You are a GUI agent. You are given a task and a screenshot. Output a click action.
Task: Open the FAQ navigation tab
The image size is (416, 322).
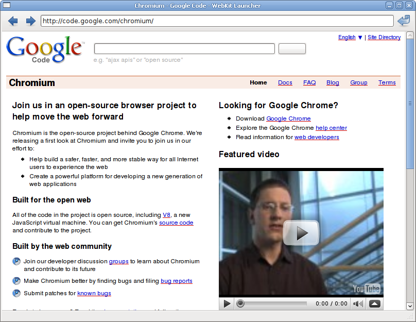point(309,82)
